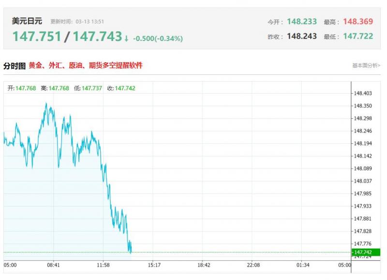Click the 美元日元 title
The image size is (387, 280).
point(27,21)
